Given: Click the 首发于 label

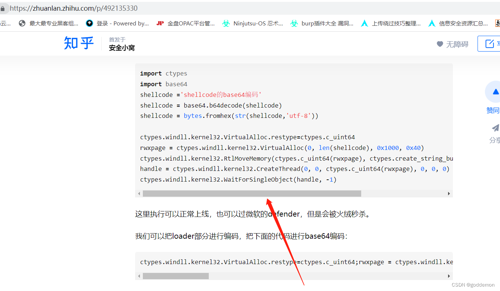Looking at the screenshot, I should [x=117, y=39].
